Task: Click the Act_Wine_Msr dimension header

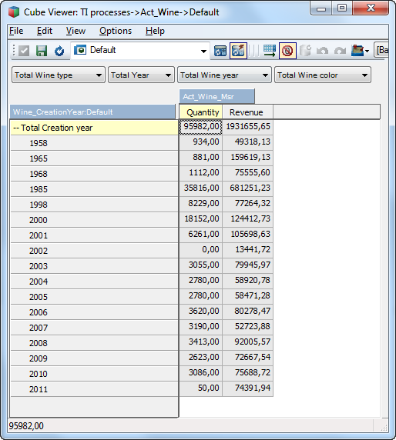Action: 217,96
